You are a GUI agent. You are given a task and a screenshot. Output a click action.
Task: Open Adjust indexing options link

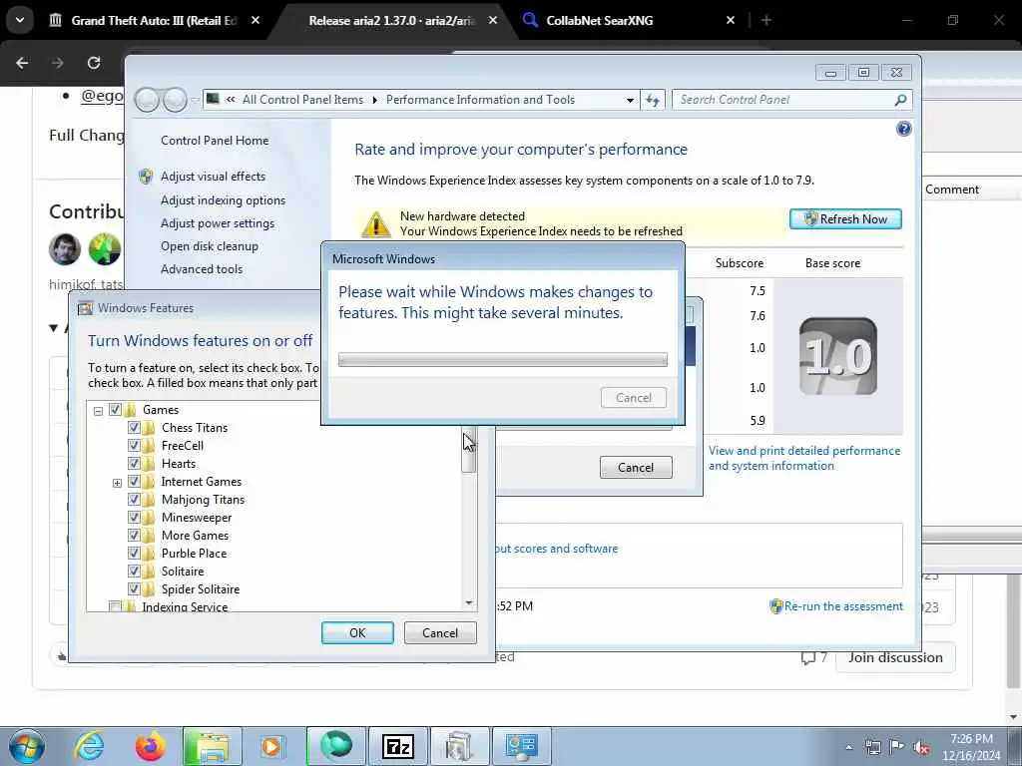[223, 199]
